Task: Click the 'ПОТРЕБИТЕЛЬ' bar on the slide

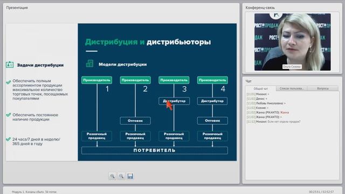Action: click(155, 150)
